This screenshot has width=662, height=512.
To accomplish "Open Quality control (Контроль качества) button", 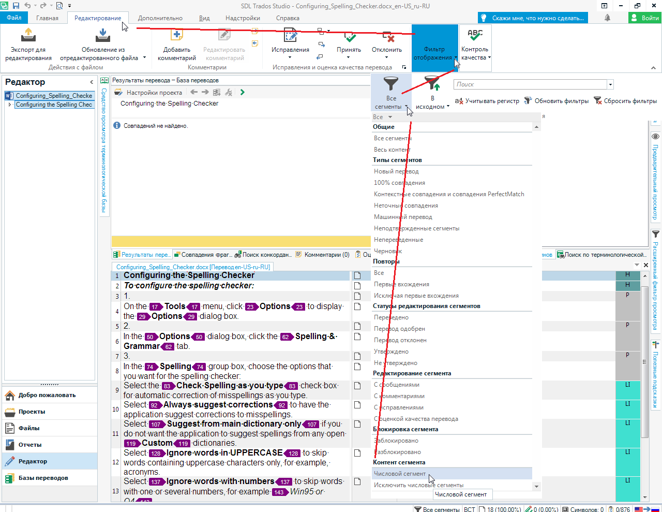I will tap(475, 47).
